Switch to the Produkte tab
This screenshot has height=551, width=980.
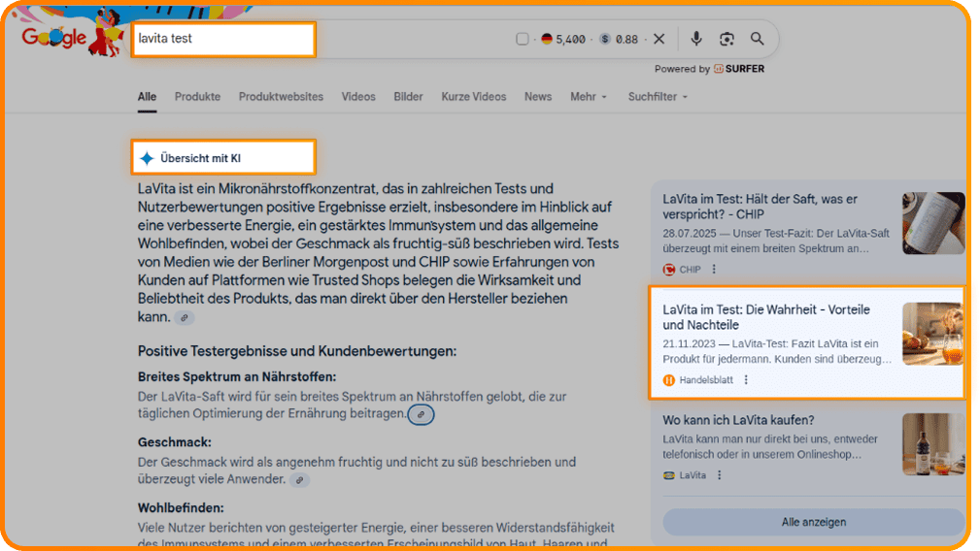click(197, 97)
